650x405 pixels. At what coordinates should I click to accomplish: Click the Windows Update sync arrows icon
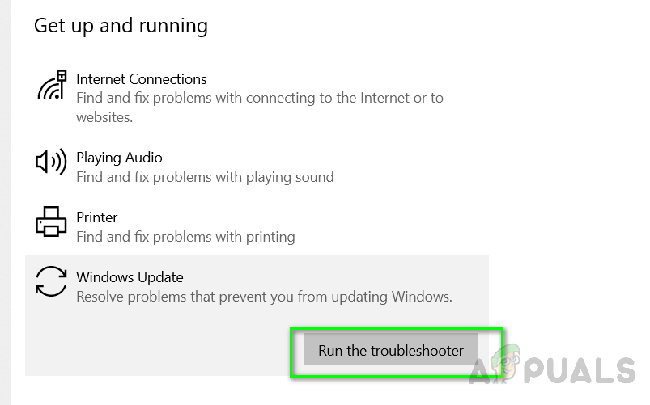51,281
